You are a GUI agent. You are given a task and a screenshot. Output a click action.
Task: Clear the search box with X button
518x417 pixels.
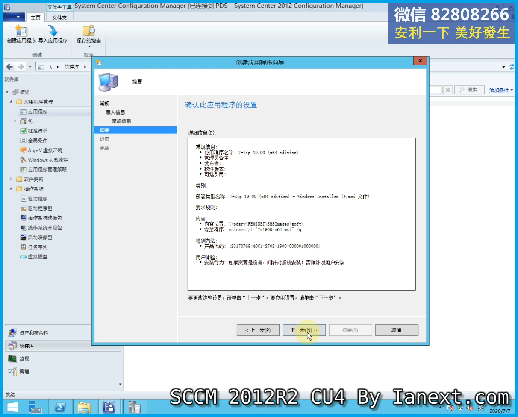(x=447, y=90)
